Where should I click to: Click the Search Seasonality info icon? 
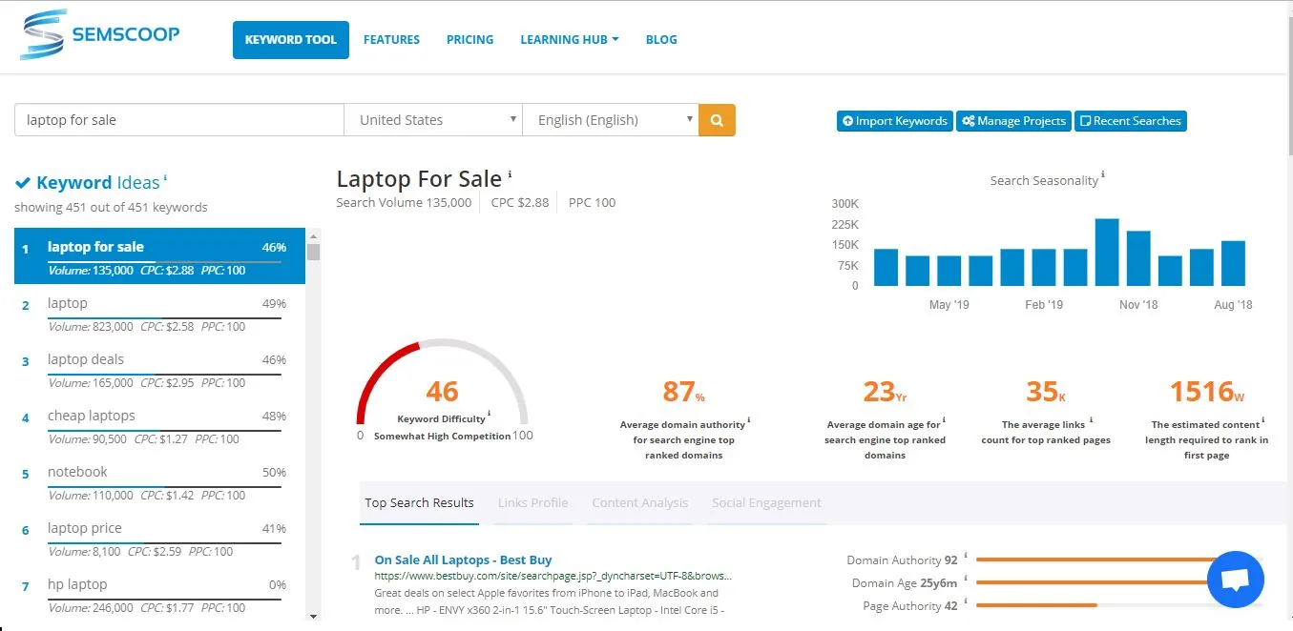1103,174
